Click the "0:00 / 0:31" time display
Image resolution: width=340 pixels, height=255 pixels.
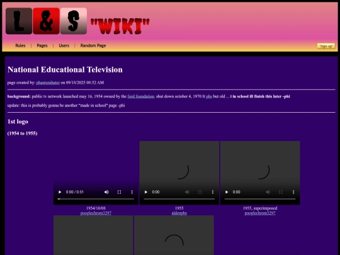(x=74, y=192)
